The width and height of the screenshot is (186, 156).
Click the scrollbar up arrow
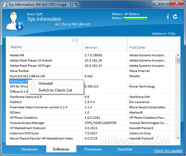point(178,55)
